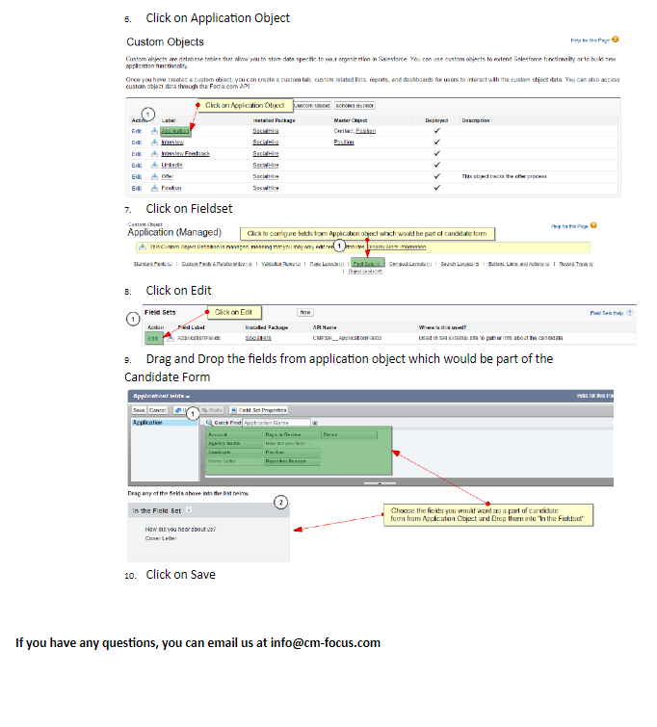The image size is (657, 727).
Task: Open the Field Sets Help question icon
Action: [x=630, y=313]
